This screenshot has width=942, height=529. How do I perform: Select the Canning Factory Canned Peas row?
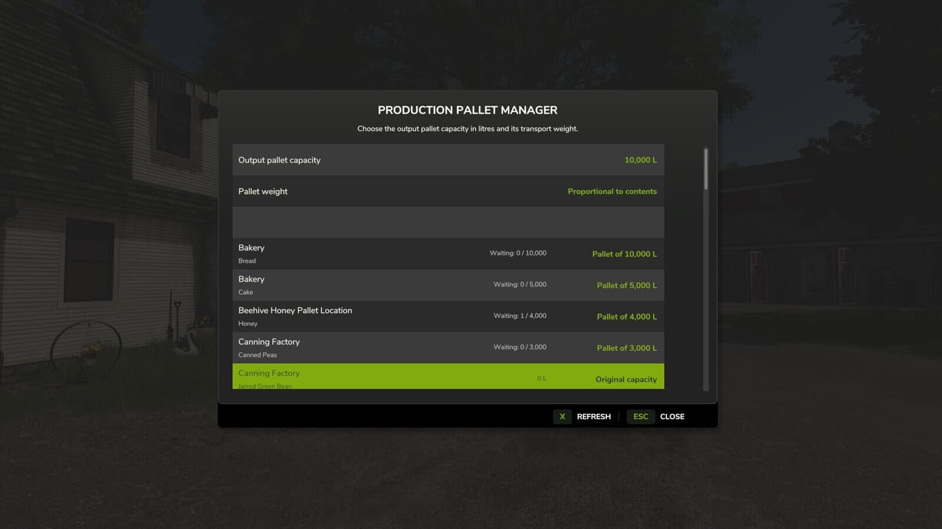(x=448, y=347)
